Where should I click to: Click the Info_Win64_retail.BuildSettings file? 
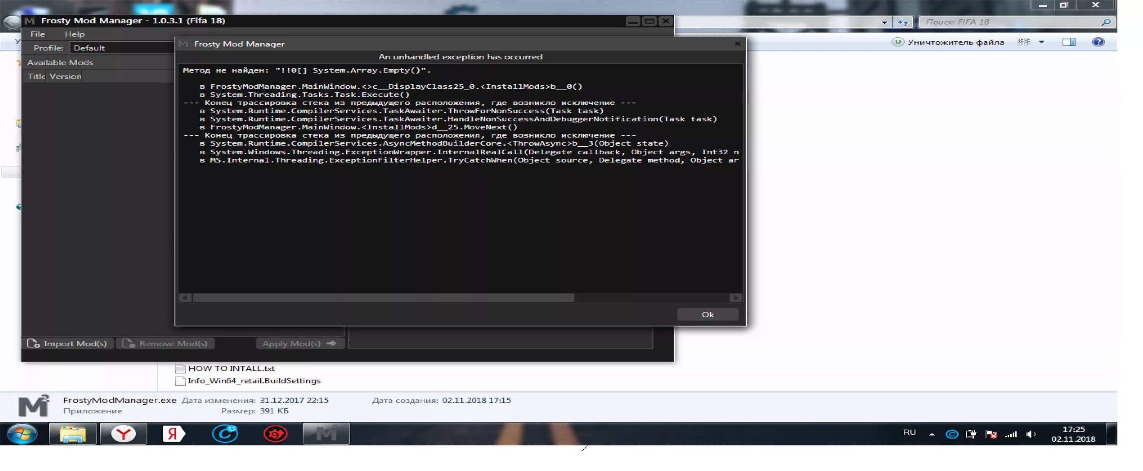254,380
